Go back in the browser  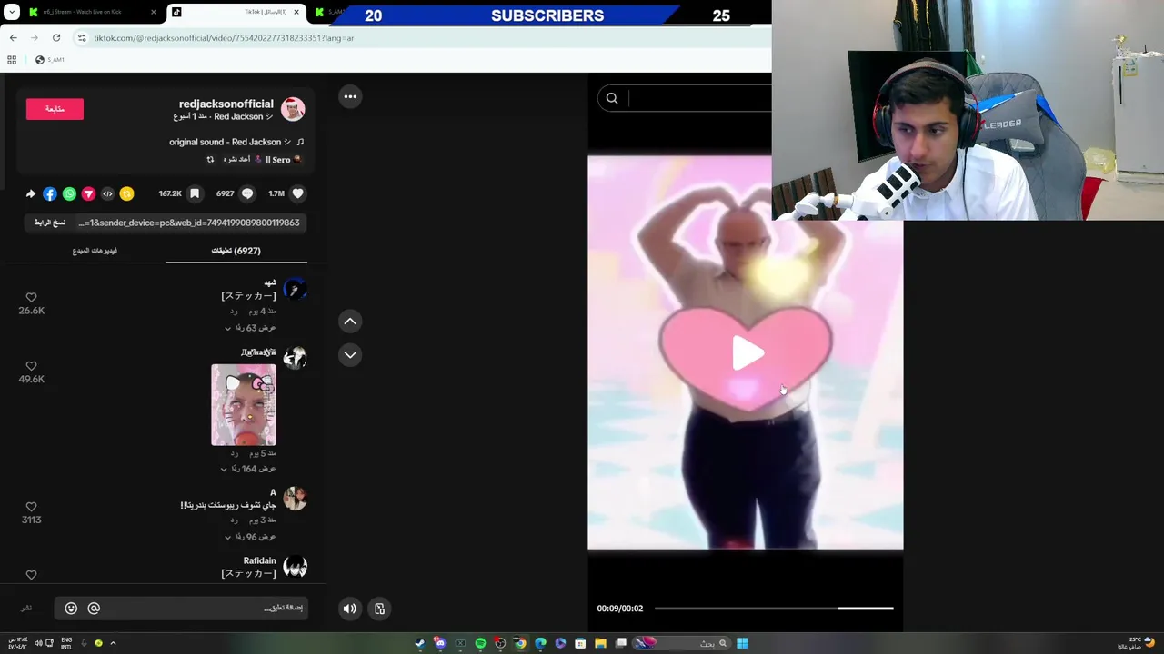13,38
